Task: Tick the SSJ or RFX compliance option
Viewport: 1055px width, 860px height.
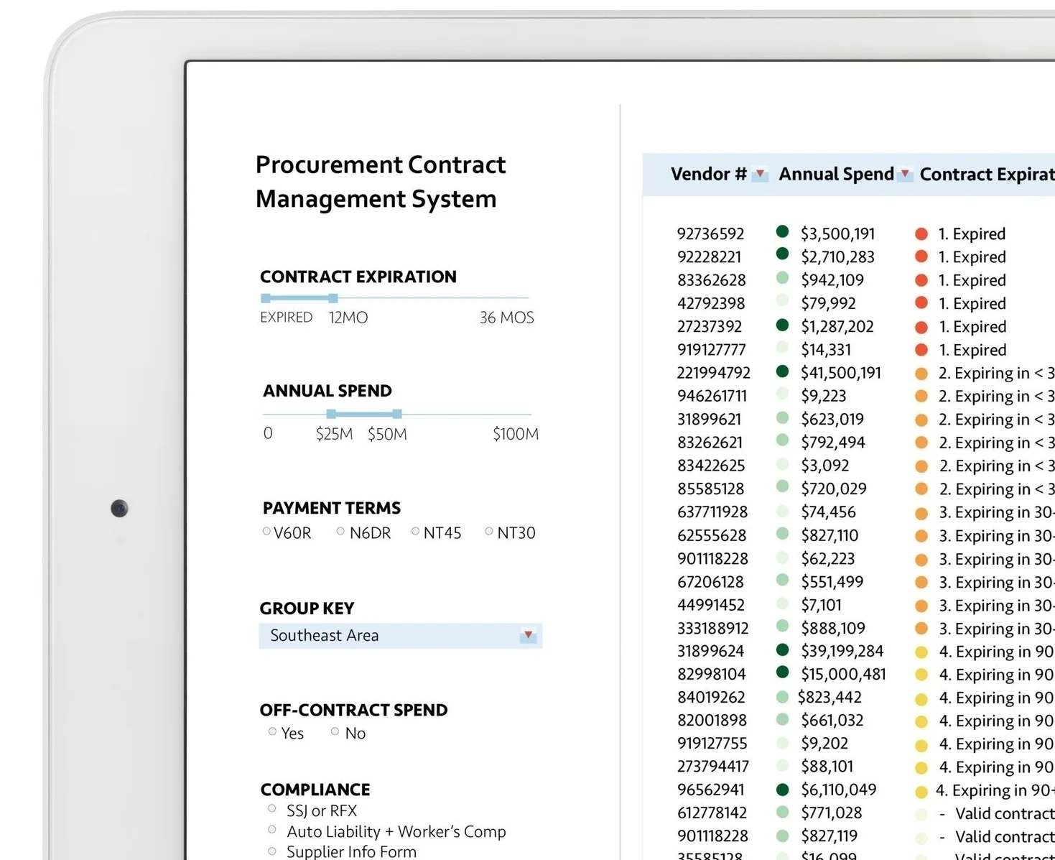Action: point(271,809)
